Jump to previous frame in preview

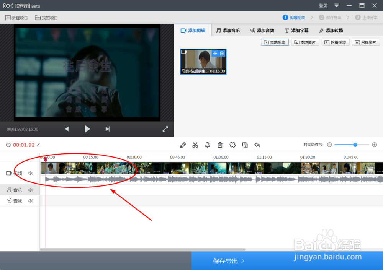[66, 129]
